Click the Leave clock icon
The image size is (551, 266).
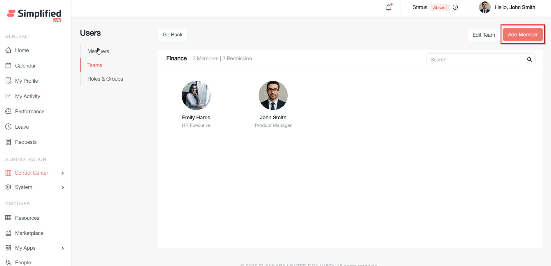point(8,127)
